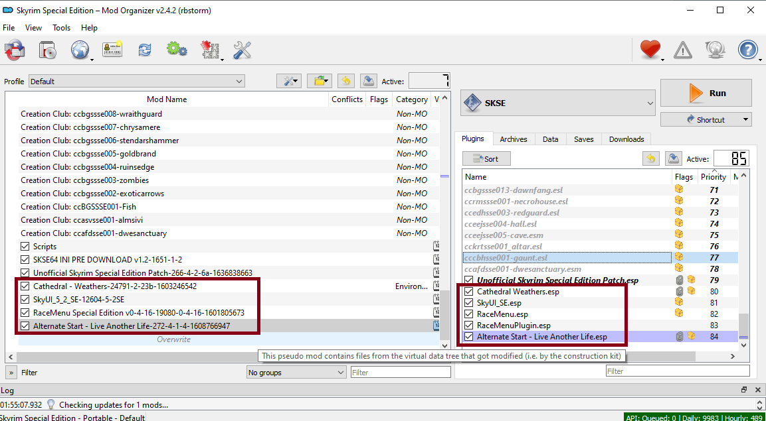The image size is (766, 421).
Task: Create plugin list backup icon
Action: tap(674, 158)
